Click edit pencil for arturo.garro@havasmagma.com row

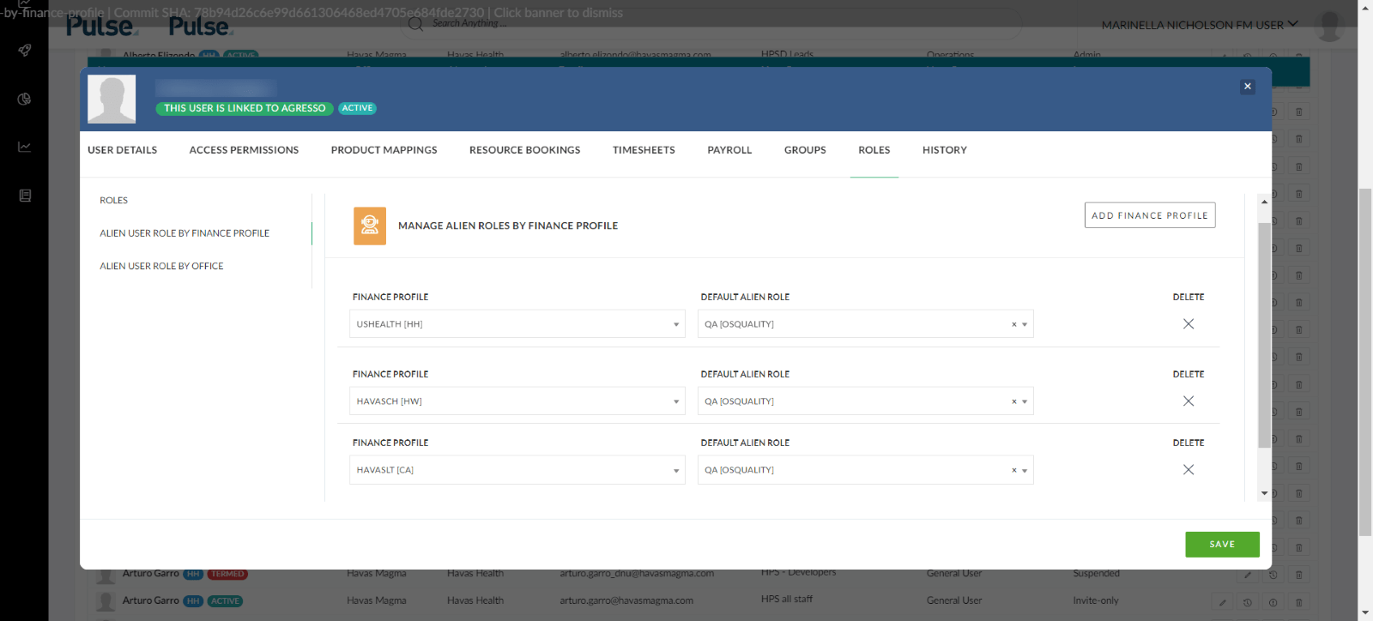[1223, 602]
